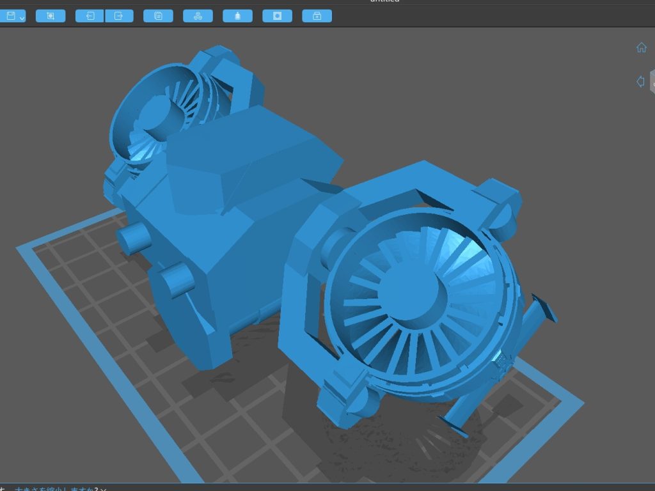The width and height of the screenshot is (655, 491).
Task: Reset view with the home icon
Action: click(641, 48)
